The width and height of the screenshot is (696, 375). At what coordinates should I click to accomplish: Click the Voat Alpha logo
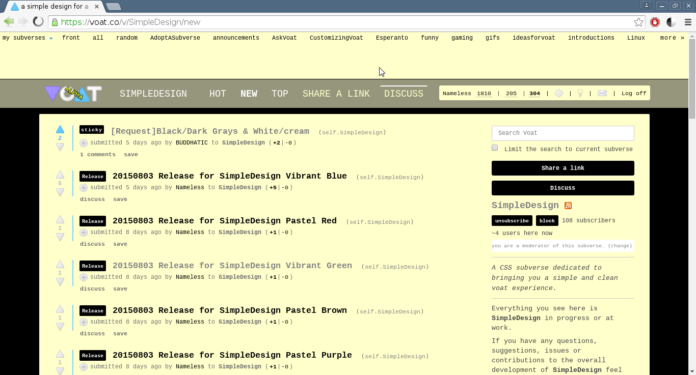pyautogui.click(x=73, y=94)
